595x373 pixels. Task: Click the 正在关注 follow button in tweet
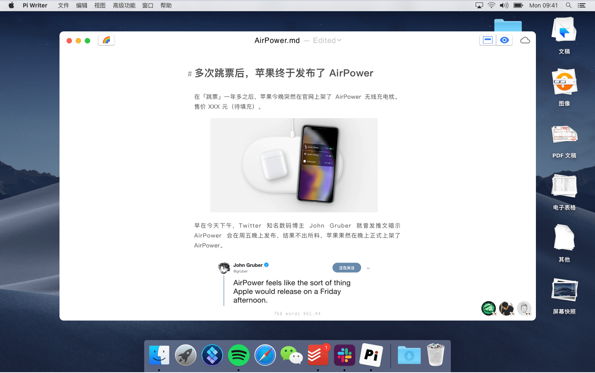point(347,268)
